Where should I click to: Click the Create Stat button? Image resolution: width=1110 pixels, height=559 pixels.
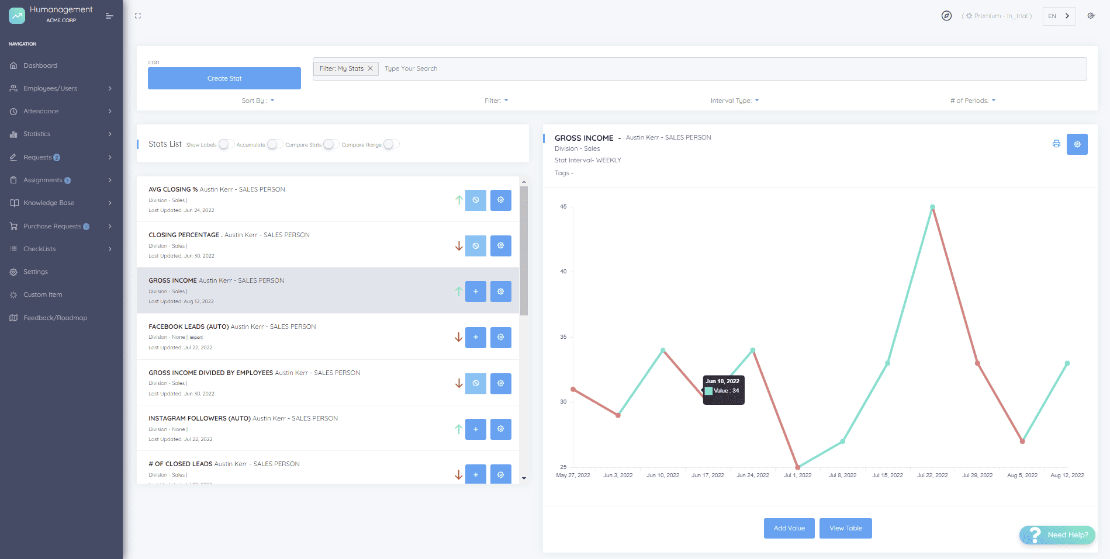224,78
